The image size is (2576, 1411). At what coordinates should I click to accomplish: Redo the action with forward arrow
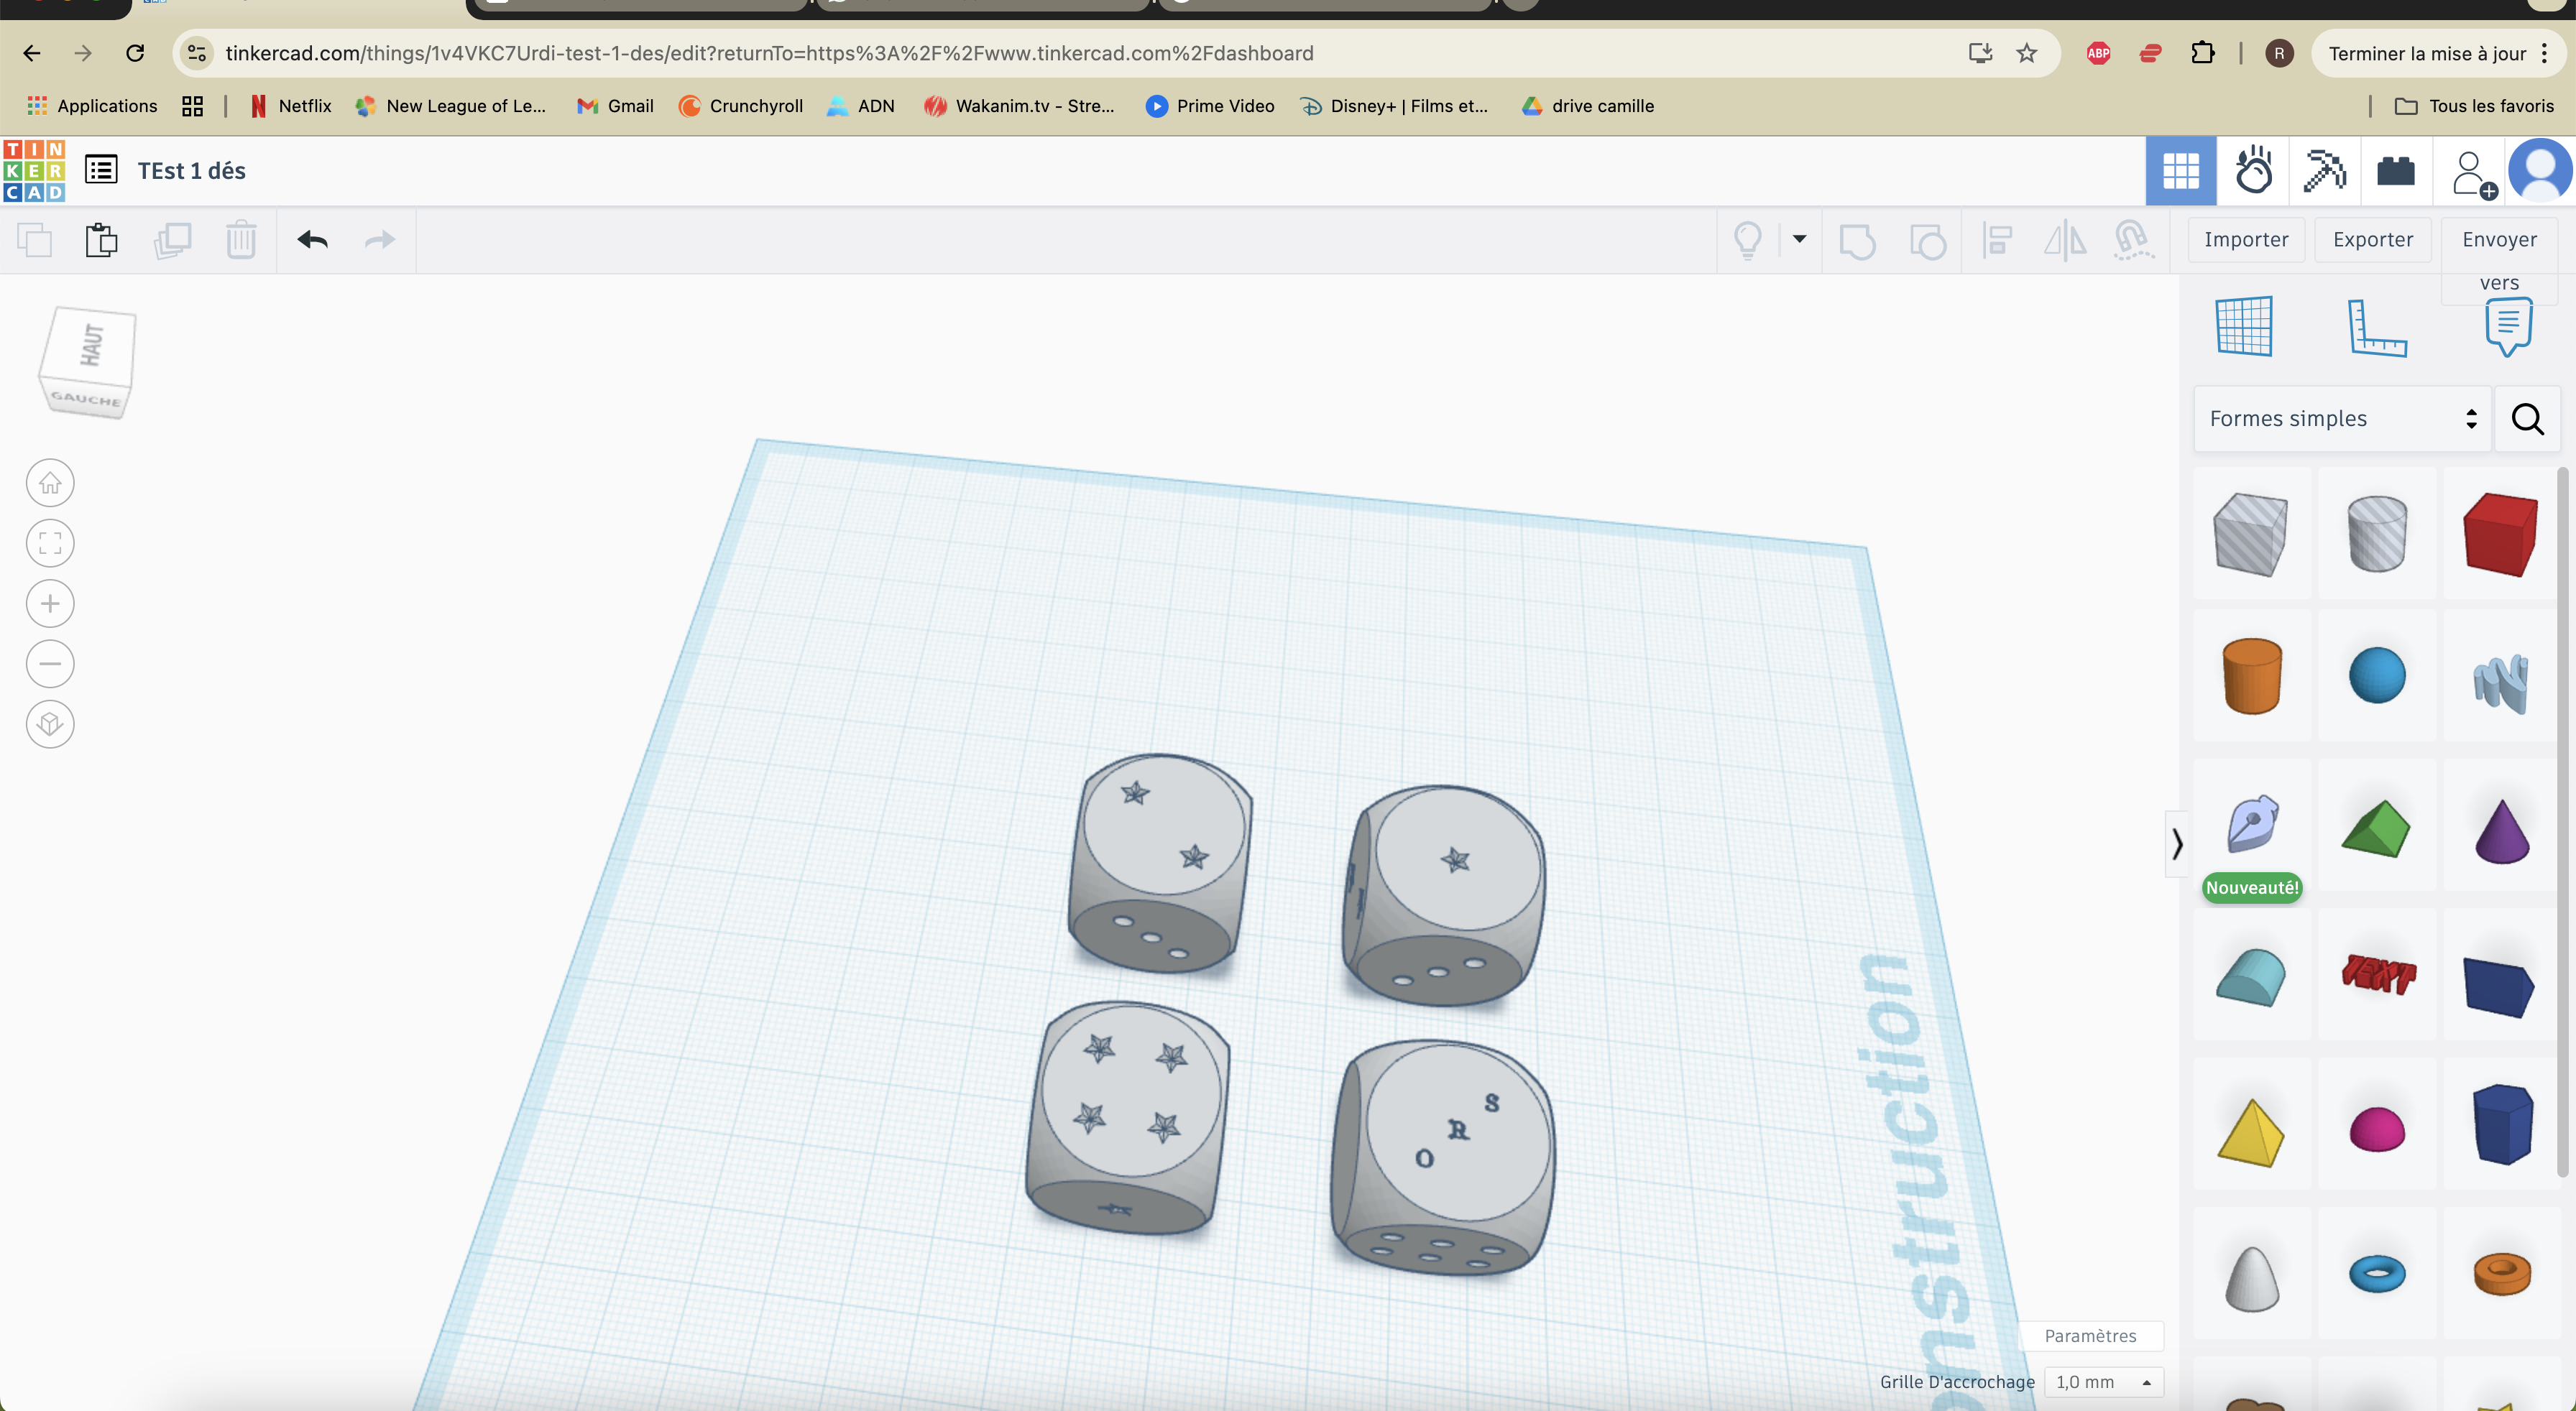click(x=380, y=240)
